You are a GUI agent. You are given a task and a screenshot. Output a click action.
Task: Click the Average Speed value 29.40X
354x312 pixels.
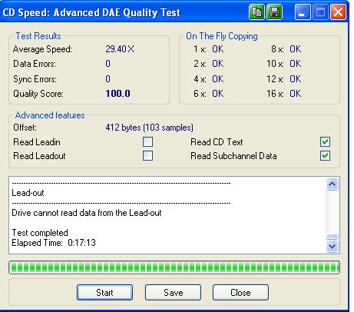120,49
